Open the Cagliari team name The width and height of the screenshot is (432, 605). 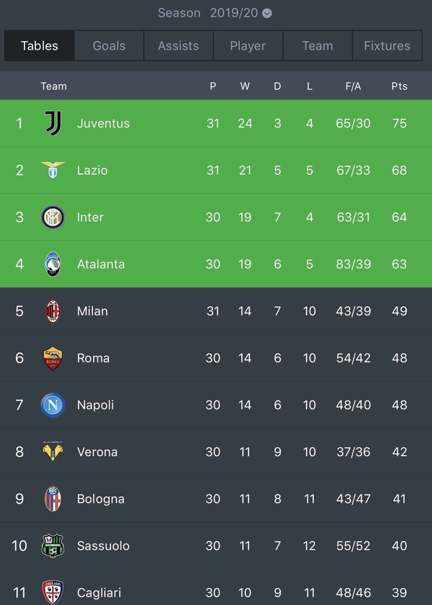pyautogui.click(x=101, y=593)
